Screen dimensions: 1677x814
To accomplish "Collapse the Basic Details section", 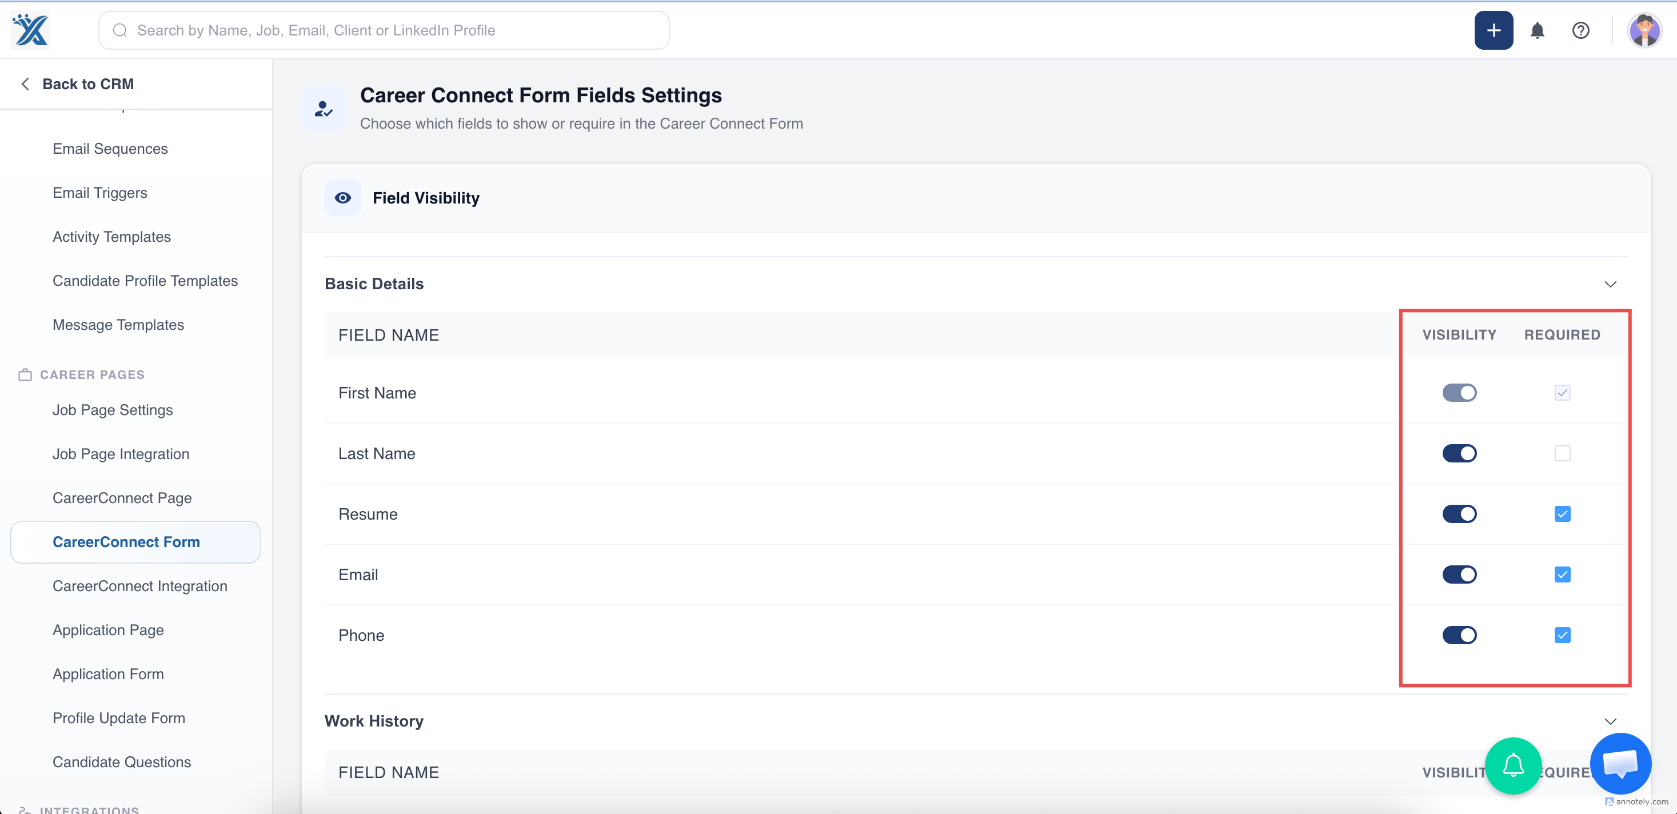I will (x=1610, y=284).
